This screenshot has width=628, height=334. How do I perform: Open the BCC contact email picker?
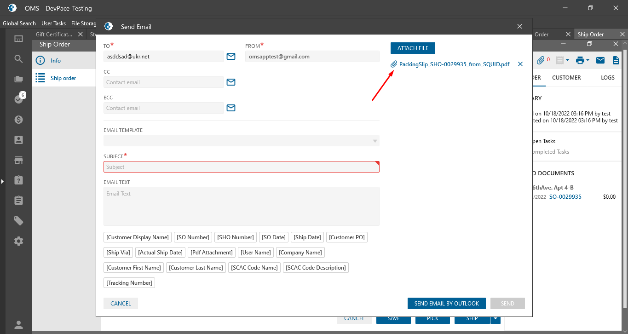click(x=231, y=108)
